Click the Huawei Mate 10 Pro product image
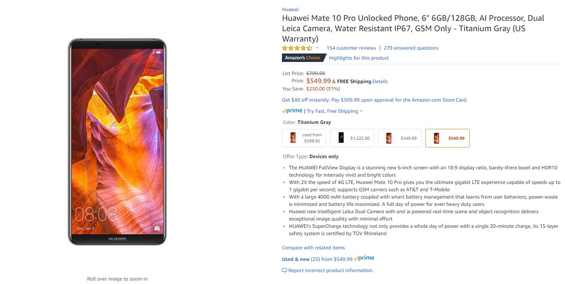565x284 pixels. coord(117,142)
